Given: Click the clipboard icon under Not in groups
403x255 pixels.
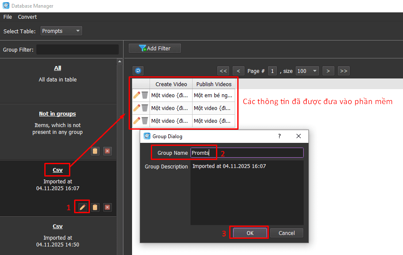Looking at the screenshot, I should tap(95, 151).
